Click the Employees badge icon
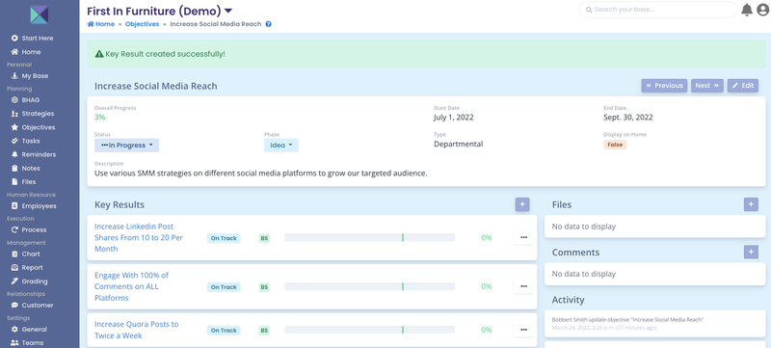This screenshot has width=771, height=348. coord(14,206)
